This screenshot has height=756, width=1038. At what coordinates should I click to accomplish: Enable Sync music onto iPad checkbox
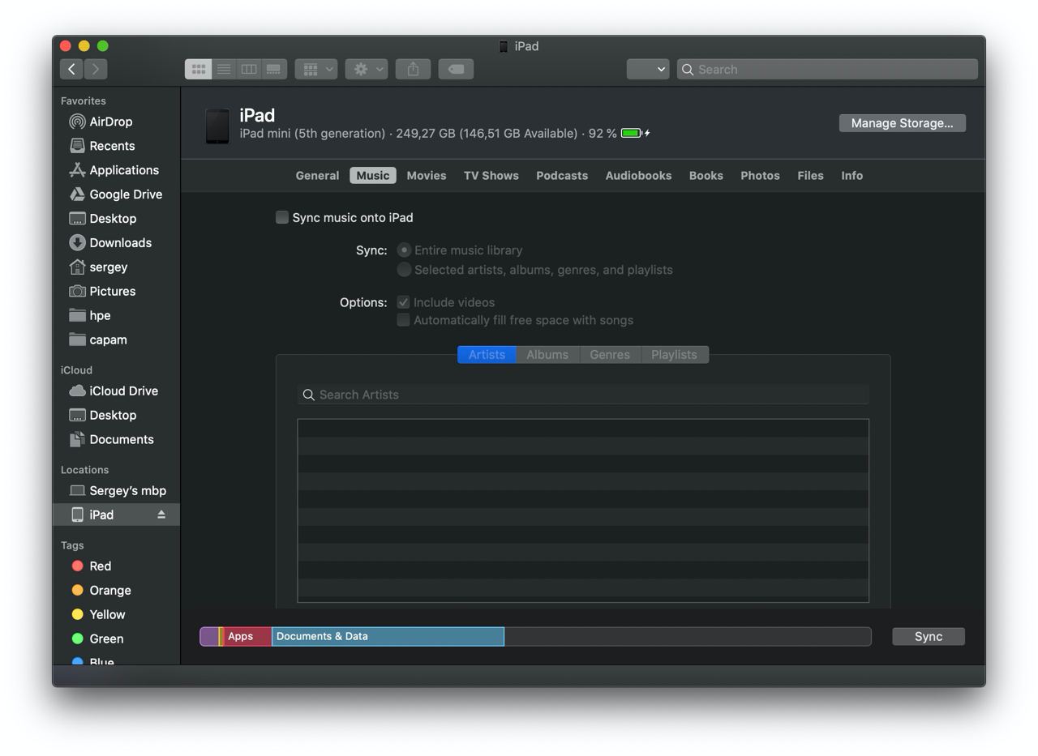(x=282, y=217)
